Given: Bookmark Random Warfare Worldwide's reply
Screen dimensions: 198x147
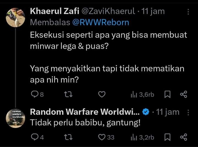Looking at the screenshot, I should (167, 137).
